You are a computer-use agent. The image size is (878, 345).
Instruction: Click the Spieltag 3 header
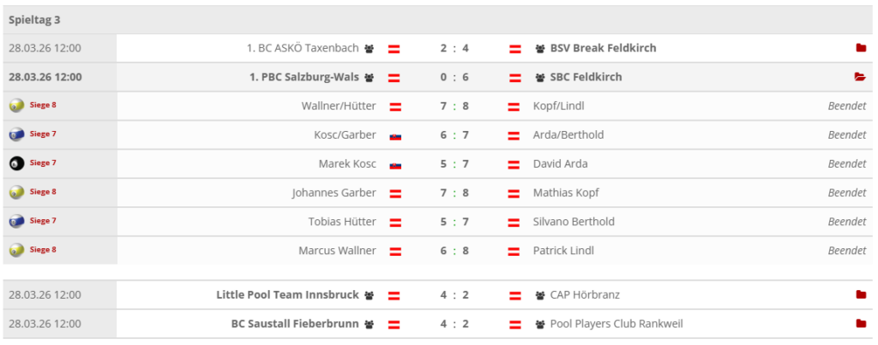34,19
